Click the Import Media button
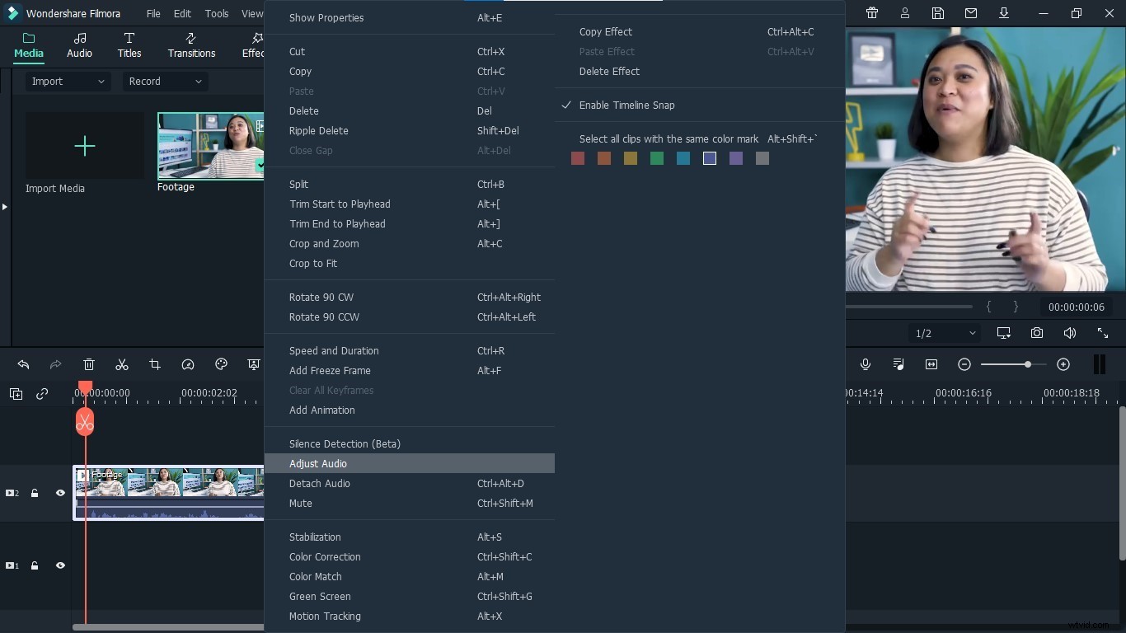The height and width of the screenshot is (633, 1126). pos(84,147)
